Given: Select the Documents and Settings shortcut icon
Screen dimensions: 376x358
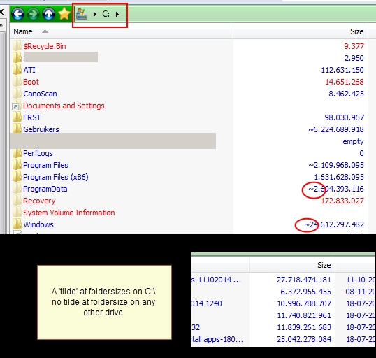Looking at the screenshot, I should [17, 106].
